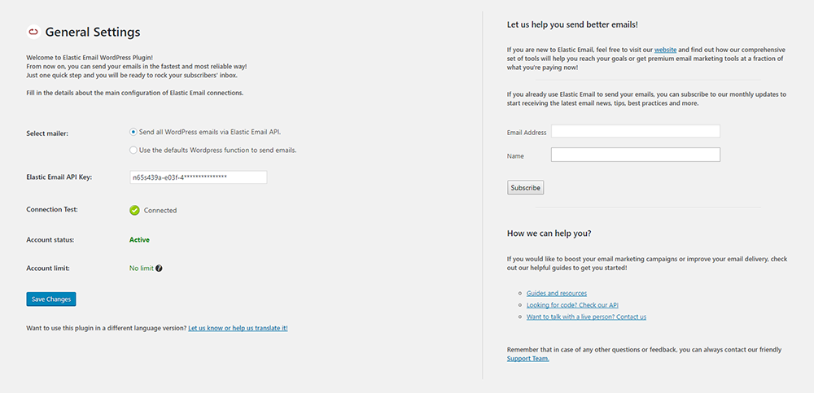Go to the Support Team link
Image resolution: width=814 pixels, height=393 pixels.
(527, 358)
